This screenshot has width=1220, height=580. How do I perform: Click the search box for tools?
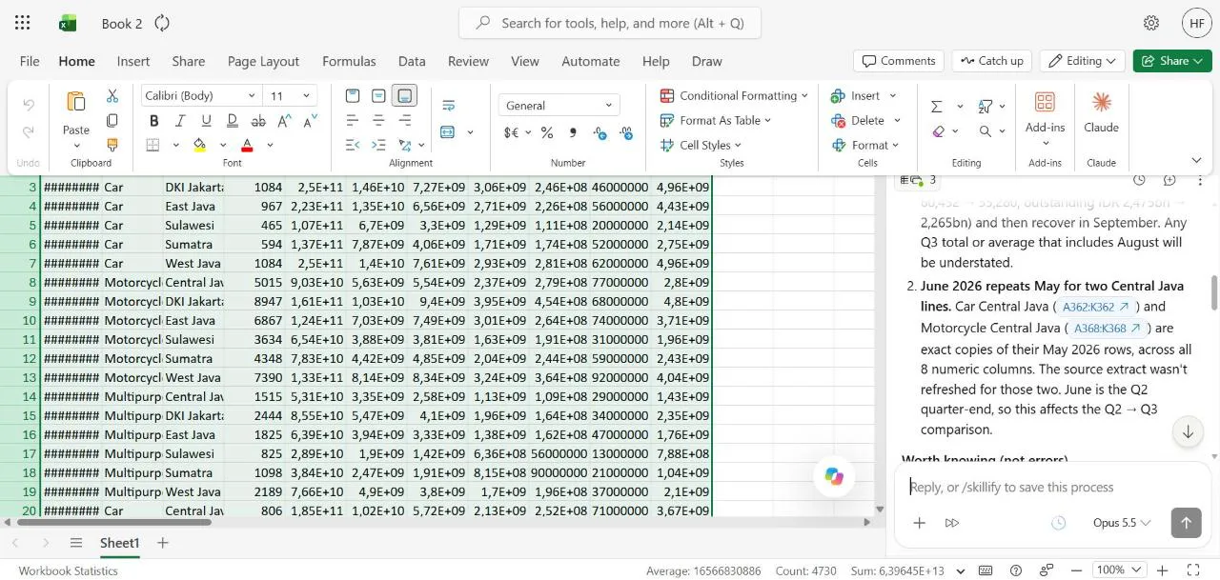610,23
